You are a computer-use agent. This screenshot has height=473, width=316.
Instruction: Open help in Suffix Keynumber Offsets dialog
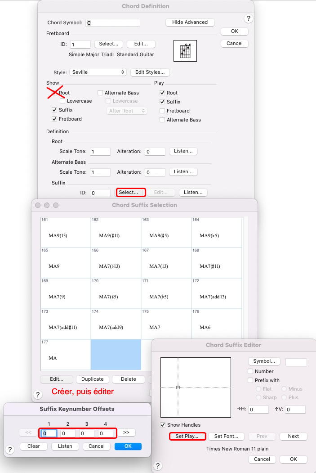tap(11, 450)
